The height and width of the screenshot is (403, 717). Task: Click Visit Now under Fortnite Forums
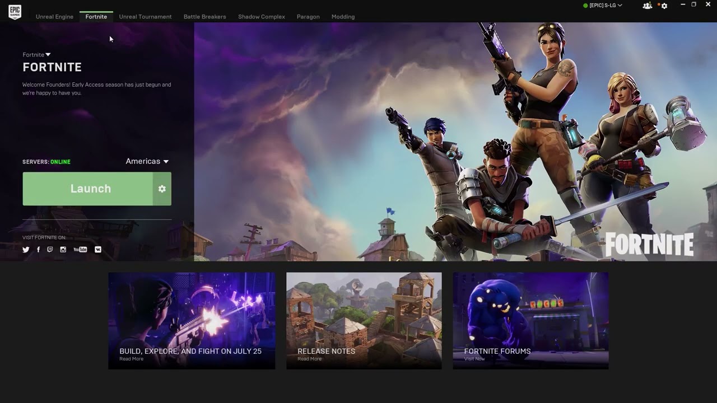click(474, 359)
